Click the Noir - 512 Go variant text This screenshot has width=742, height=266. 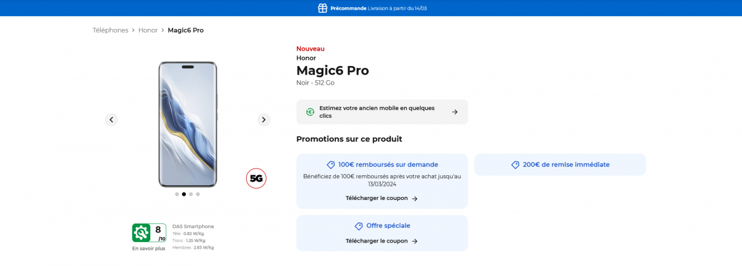click(x=315, y=83)
